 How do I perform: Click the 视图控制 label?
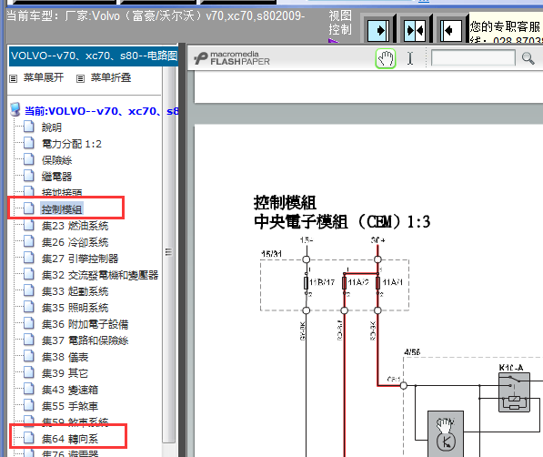point(340,23)
